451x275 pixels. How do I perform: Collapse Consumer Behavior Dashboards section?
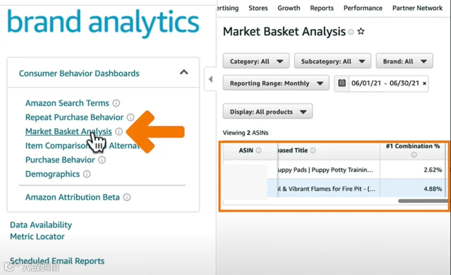coord(184,72)
